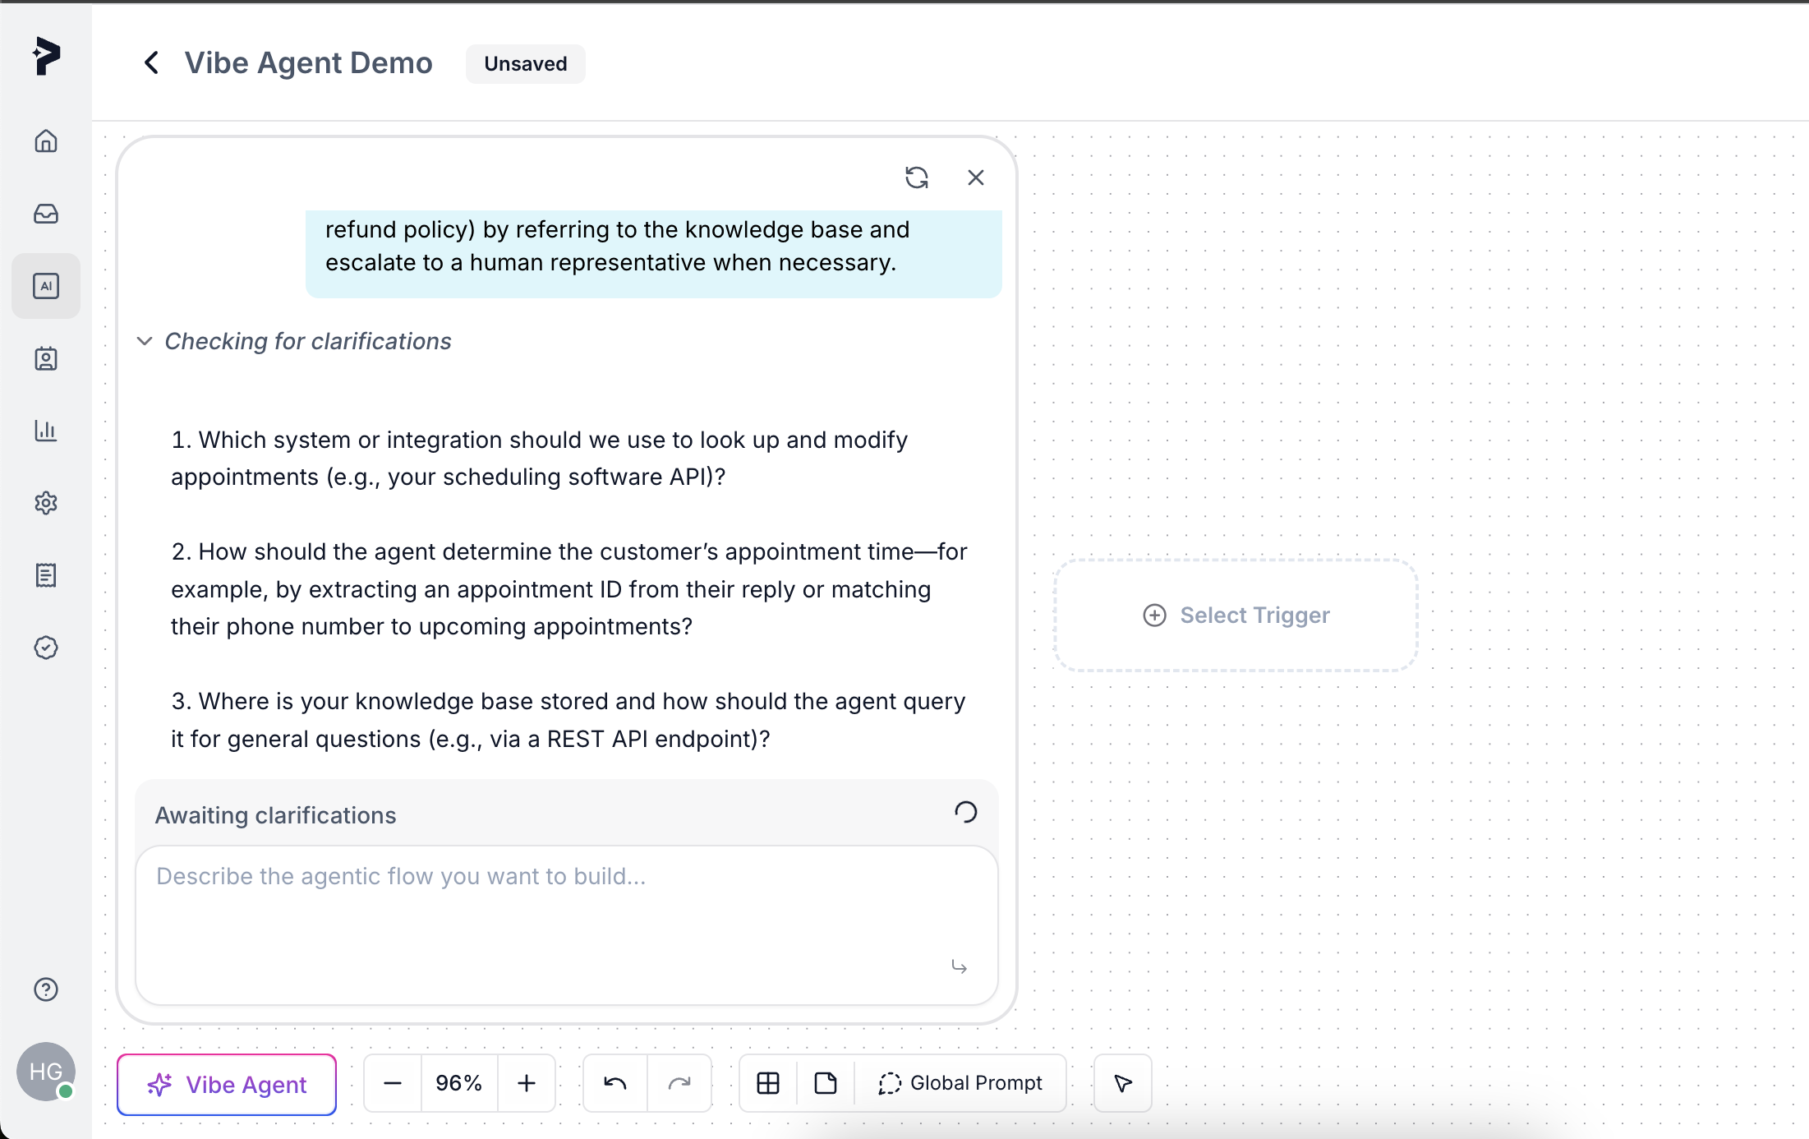Open the Contacts sidebar icon
The width and height of the screenshot is (1809, 1139).
tap(46, 359)
